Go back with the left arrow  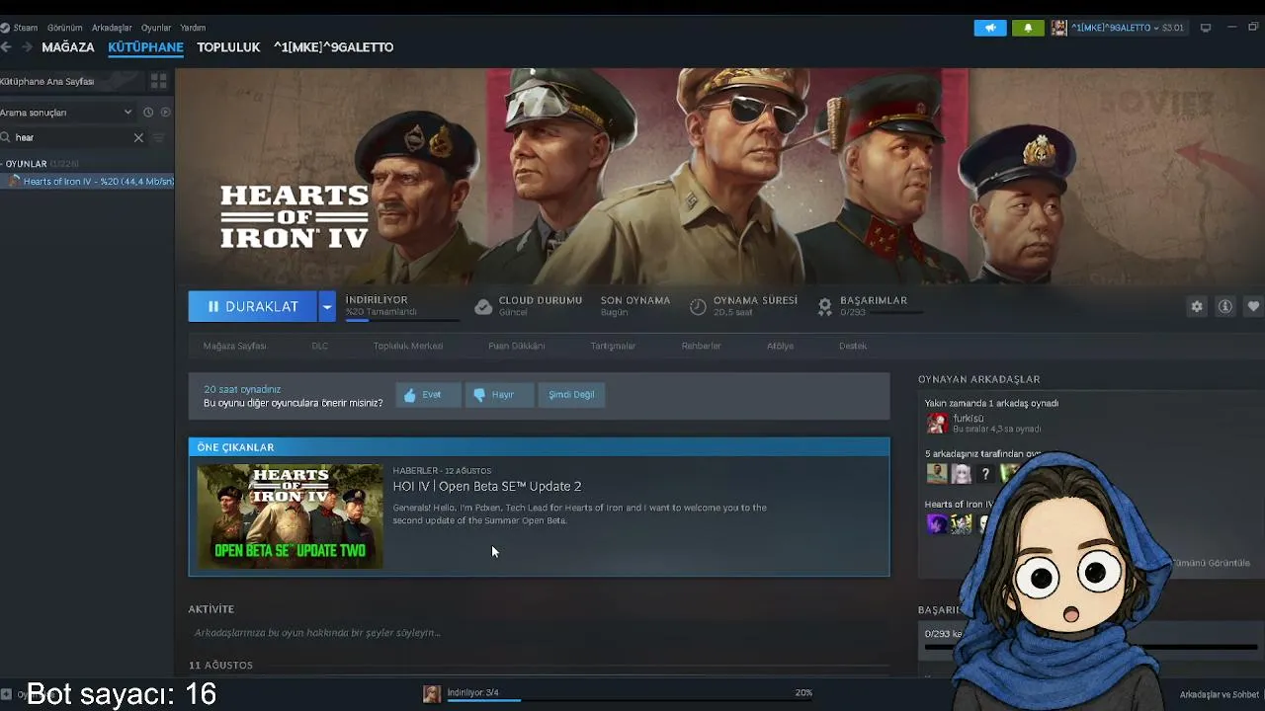click(x=6, y=47)
